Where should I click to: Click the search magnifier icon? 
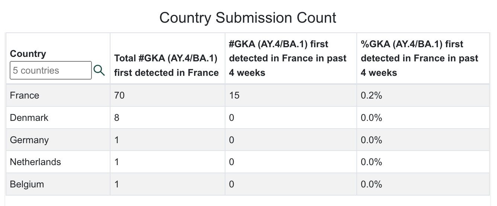[x=99, y=70]
